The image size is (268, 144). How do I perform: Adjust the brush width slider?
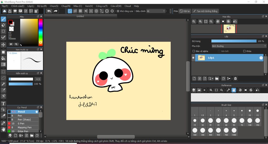point(21,79)
